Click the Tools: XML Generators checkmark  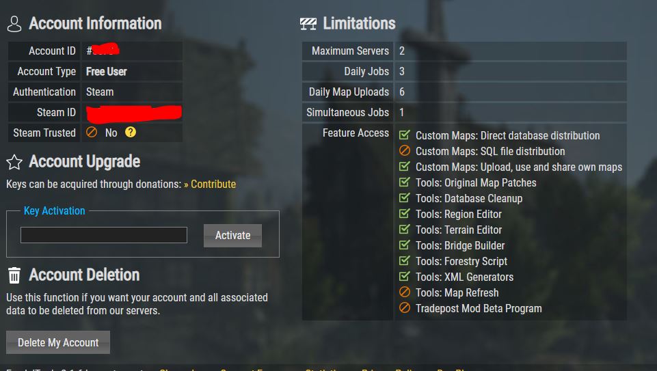pos(404,277)
